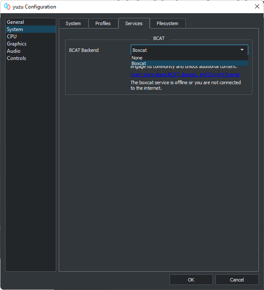Switch to the System tab
264x290 pixels.
(74, 23)
